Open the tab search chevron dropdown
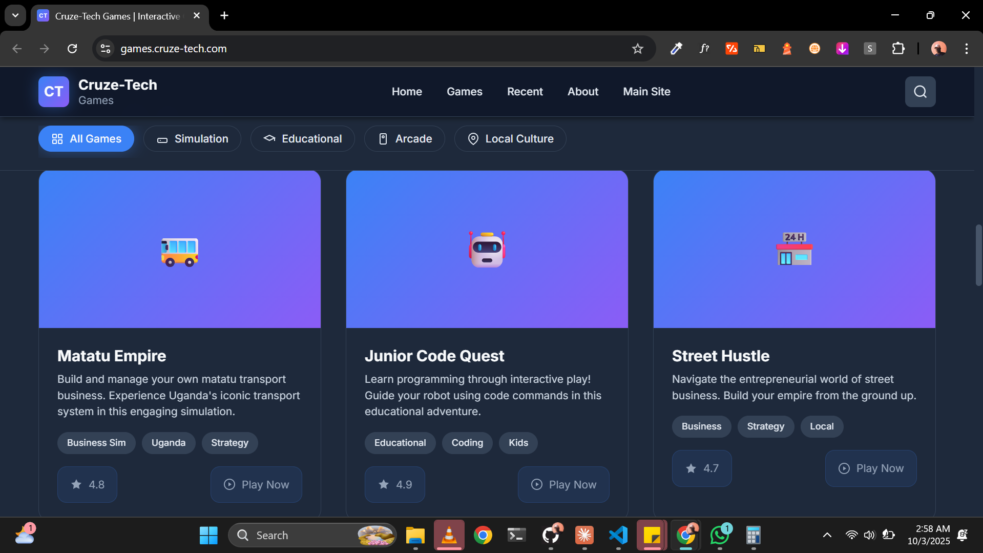The width and height of the screenshot is (983, 553). [x=15, y=15]
